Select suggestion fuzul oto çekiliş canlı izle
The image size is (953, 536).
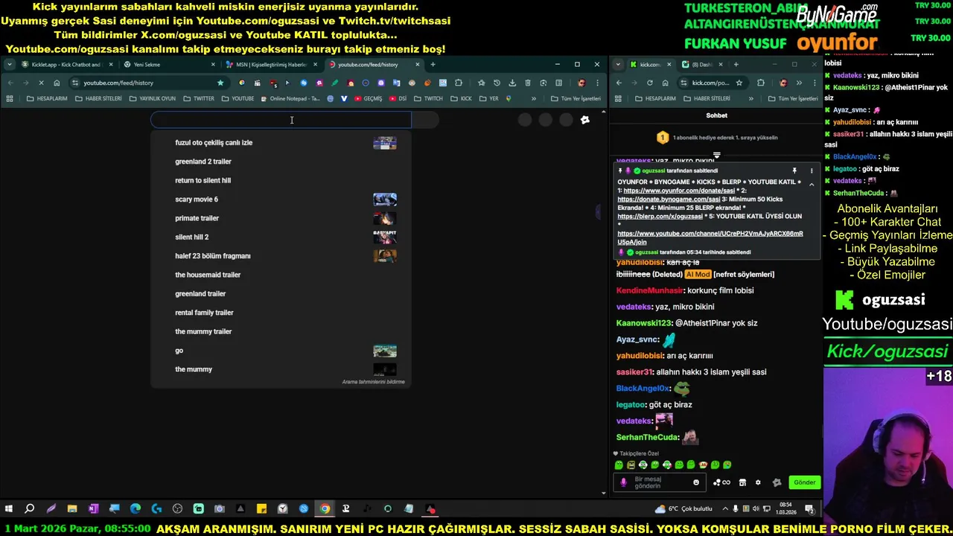click(281, 142)
